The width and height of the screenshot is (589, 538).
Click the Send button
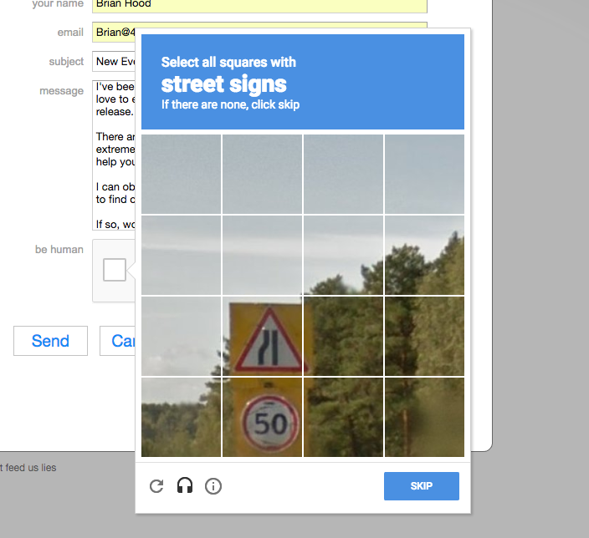[50, 341]
